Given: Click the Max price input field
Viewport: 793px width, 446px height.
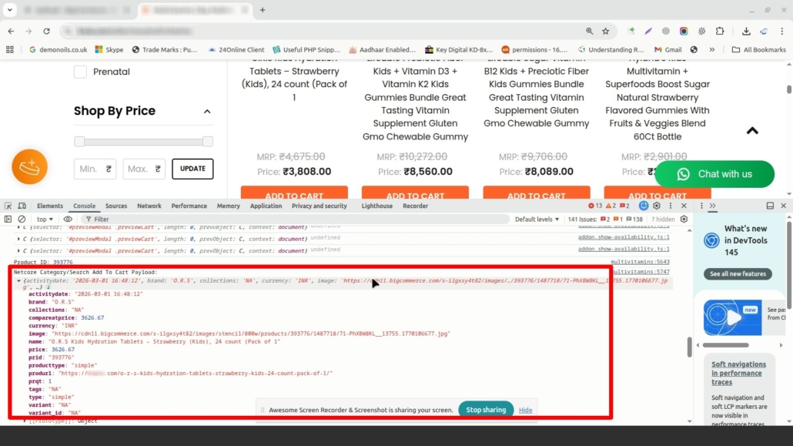Looking at the screenshot, I should [x=143, y=169].
